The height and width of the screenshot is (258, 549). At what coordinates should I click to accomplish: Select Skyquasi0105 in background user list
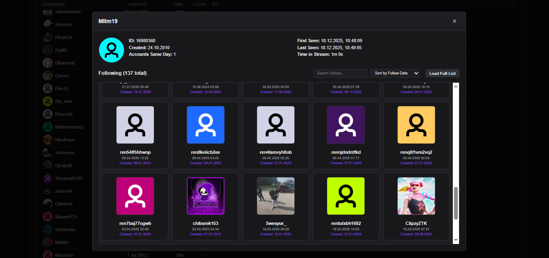pyautogui.click(x=69, y=178)
